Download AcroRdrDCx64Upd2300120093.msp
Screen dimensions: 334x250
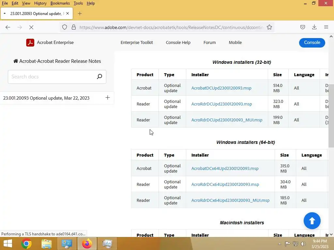225,184
